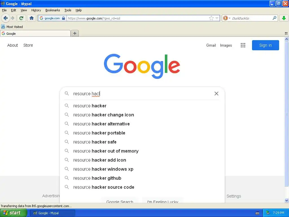
Task: Open the Downloads green arrow button
Action: [284, 18]
